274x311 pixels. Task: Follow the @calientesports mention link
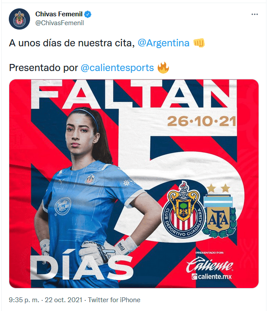click(117, 67)
